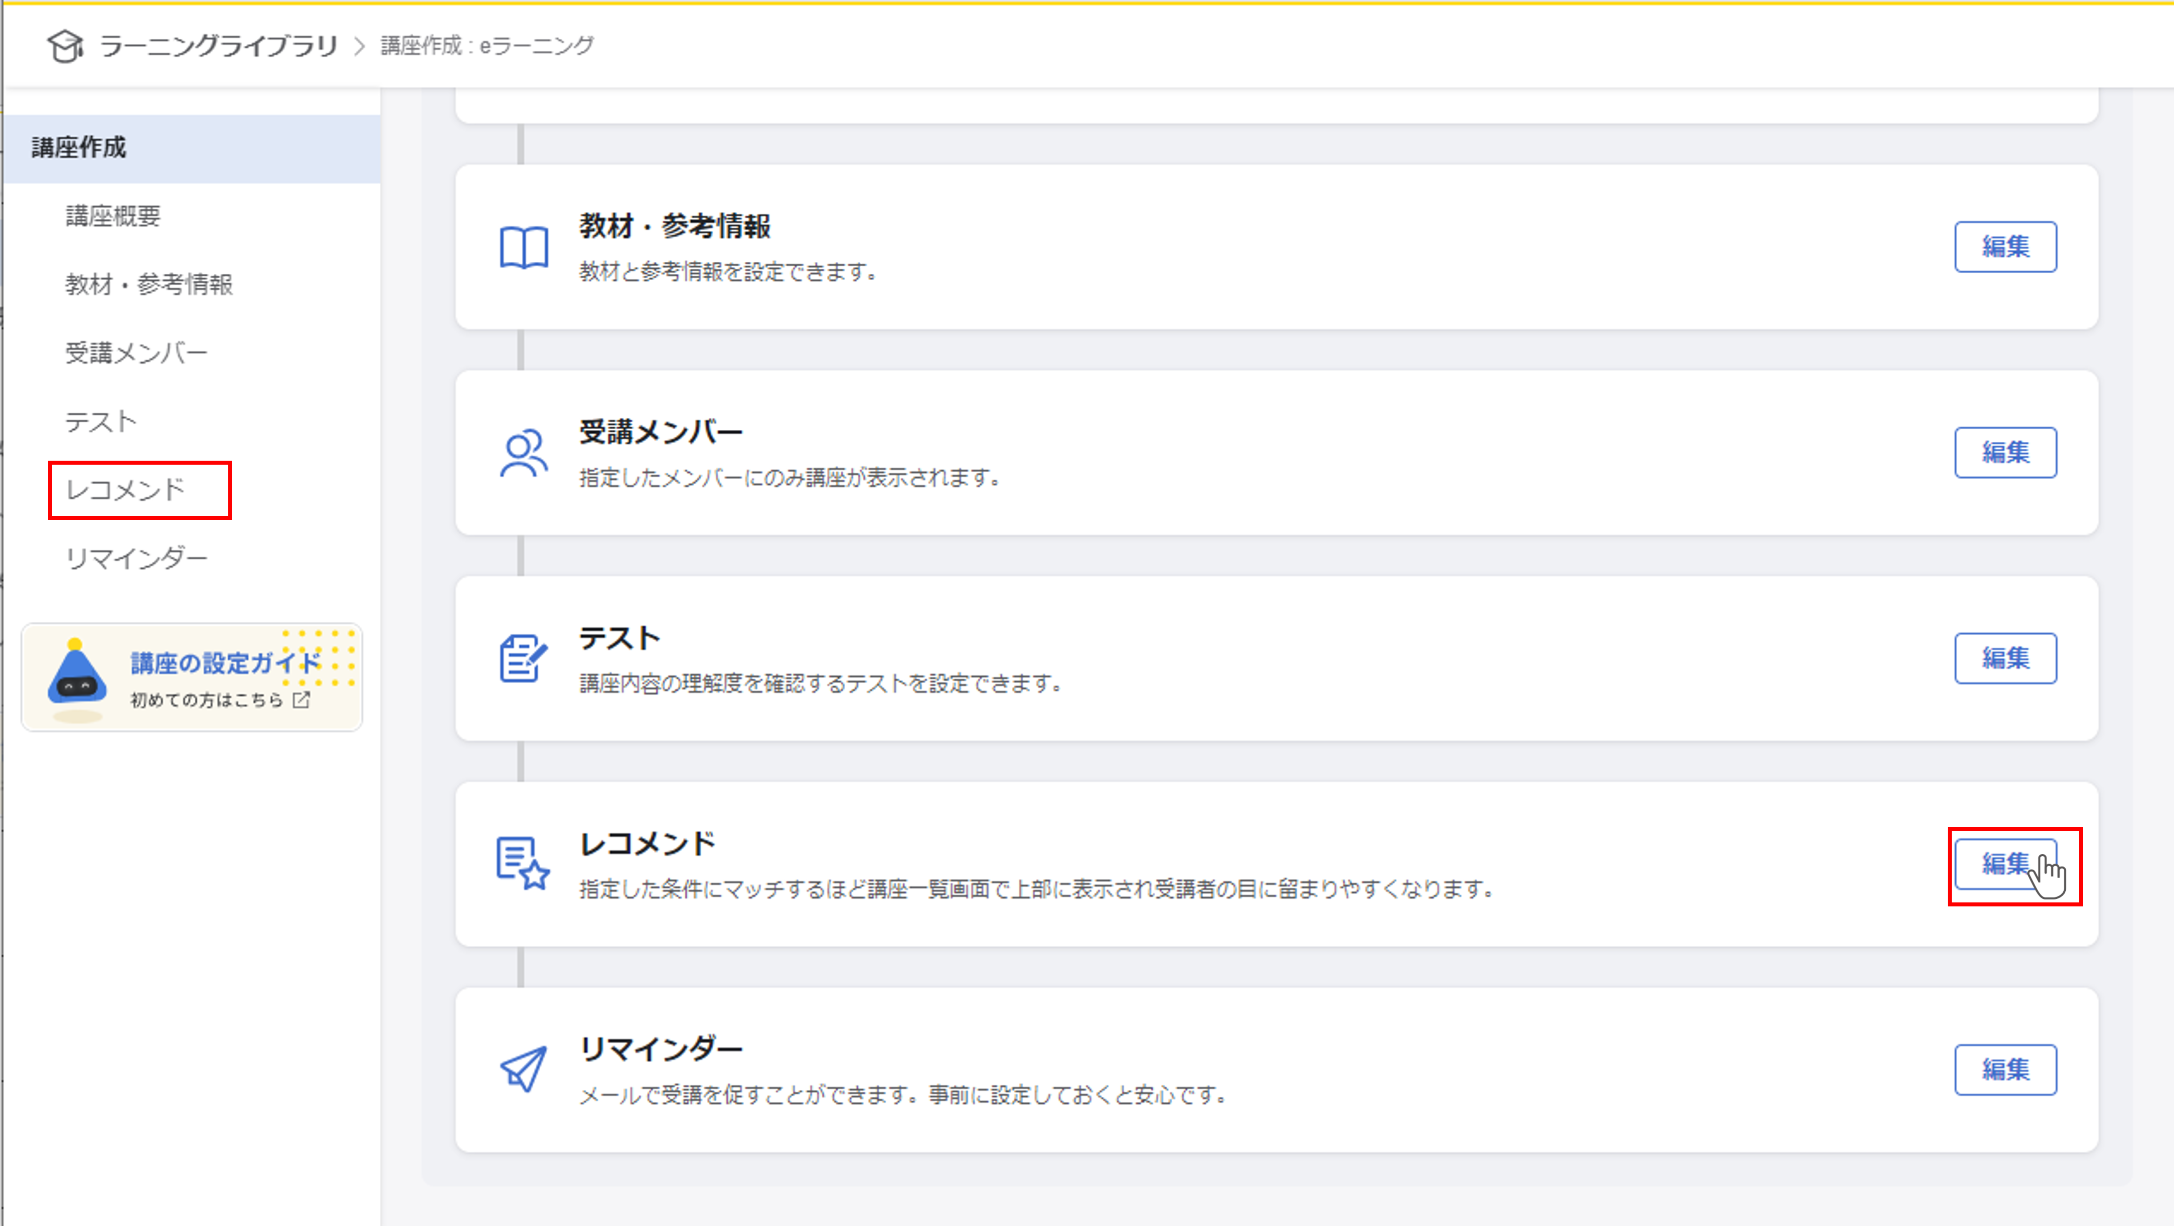Select 講座作成 in the sidebar
The height and width of the screenshot is (1226, 2174).
192,148
